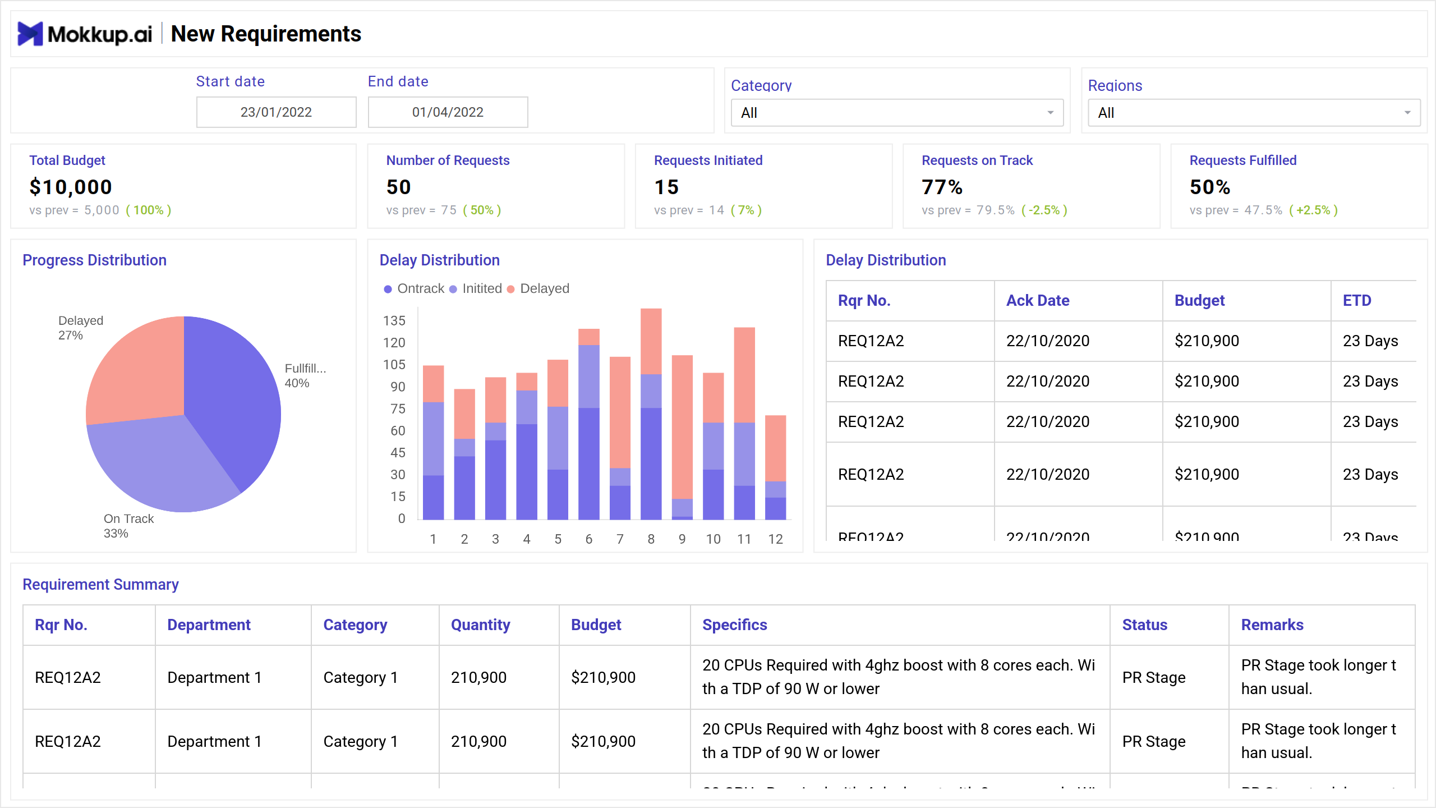Click the bar for month 6
This screenshot has height=808, width=1436.
click(588, 424)
